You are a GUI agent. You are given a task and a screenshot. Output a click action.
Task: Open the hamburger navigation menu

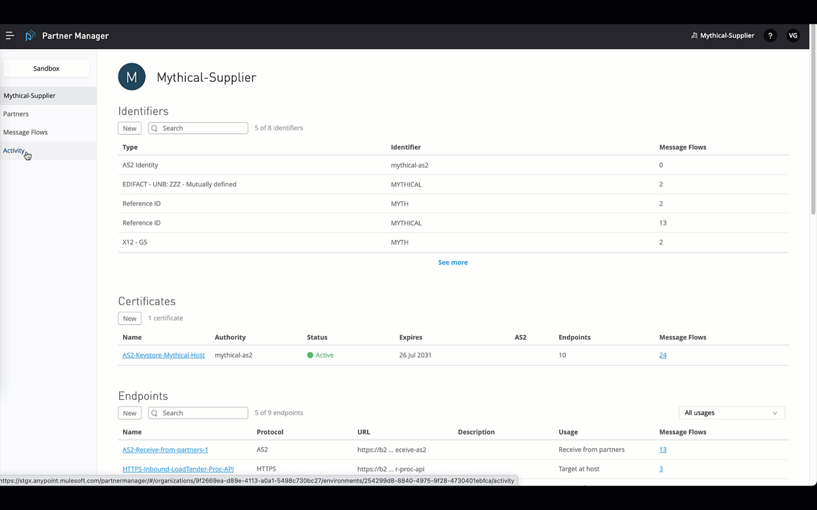point(9,36)
